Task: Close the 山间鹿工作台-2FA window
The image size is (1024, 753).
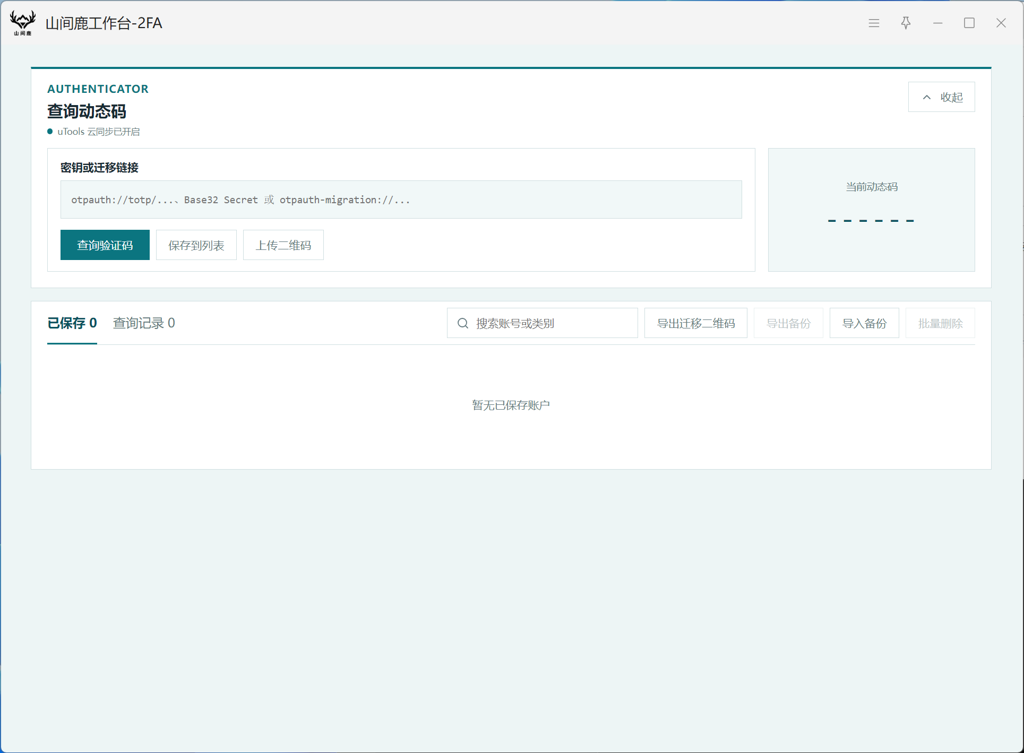Action: [x=1001, y=23]
